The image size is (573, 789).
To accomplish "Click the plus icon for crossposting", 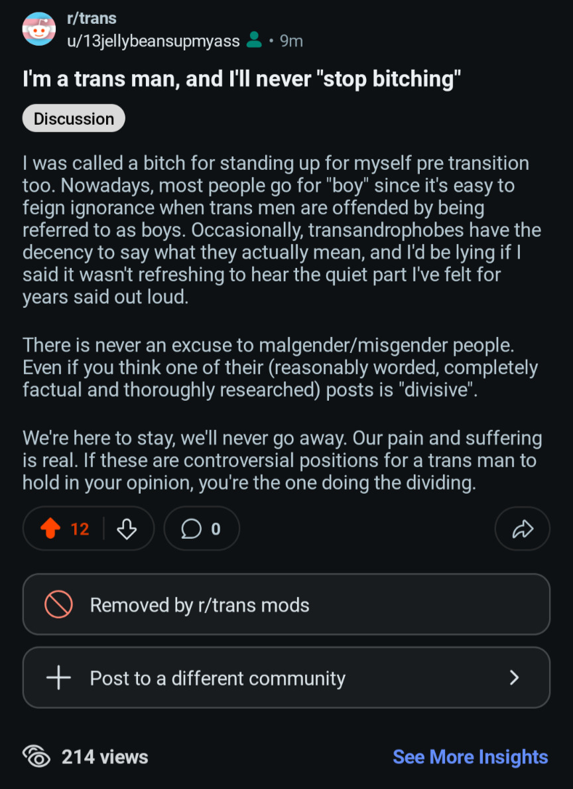I will tap(58, 678).
